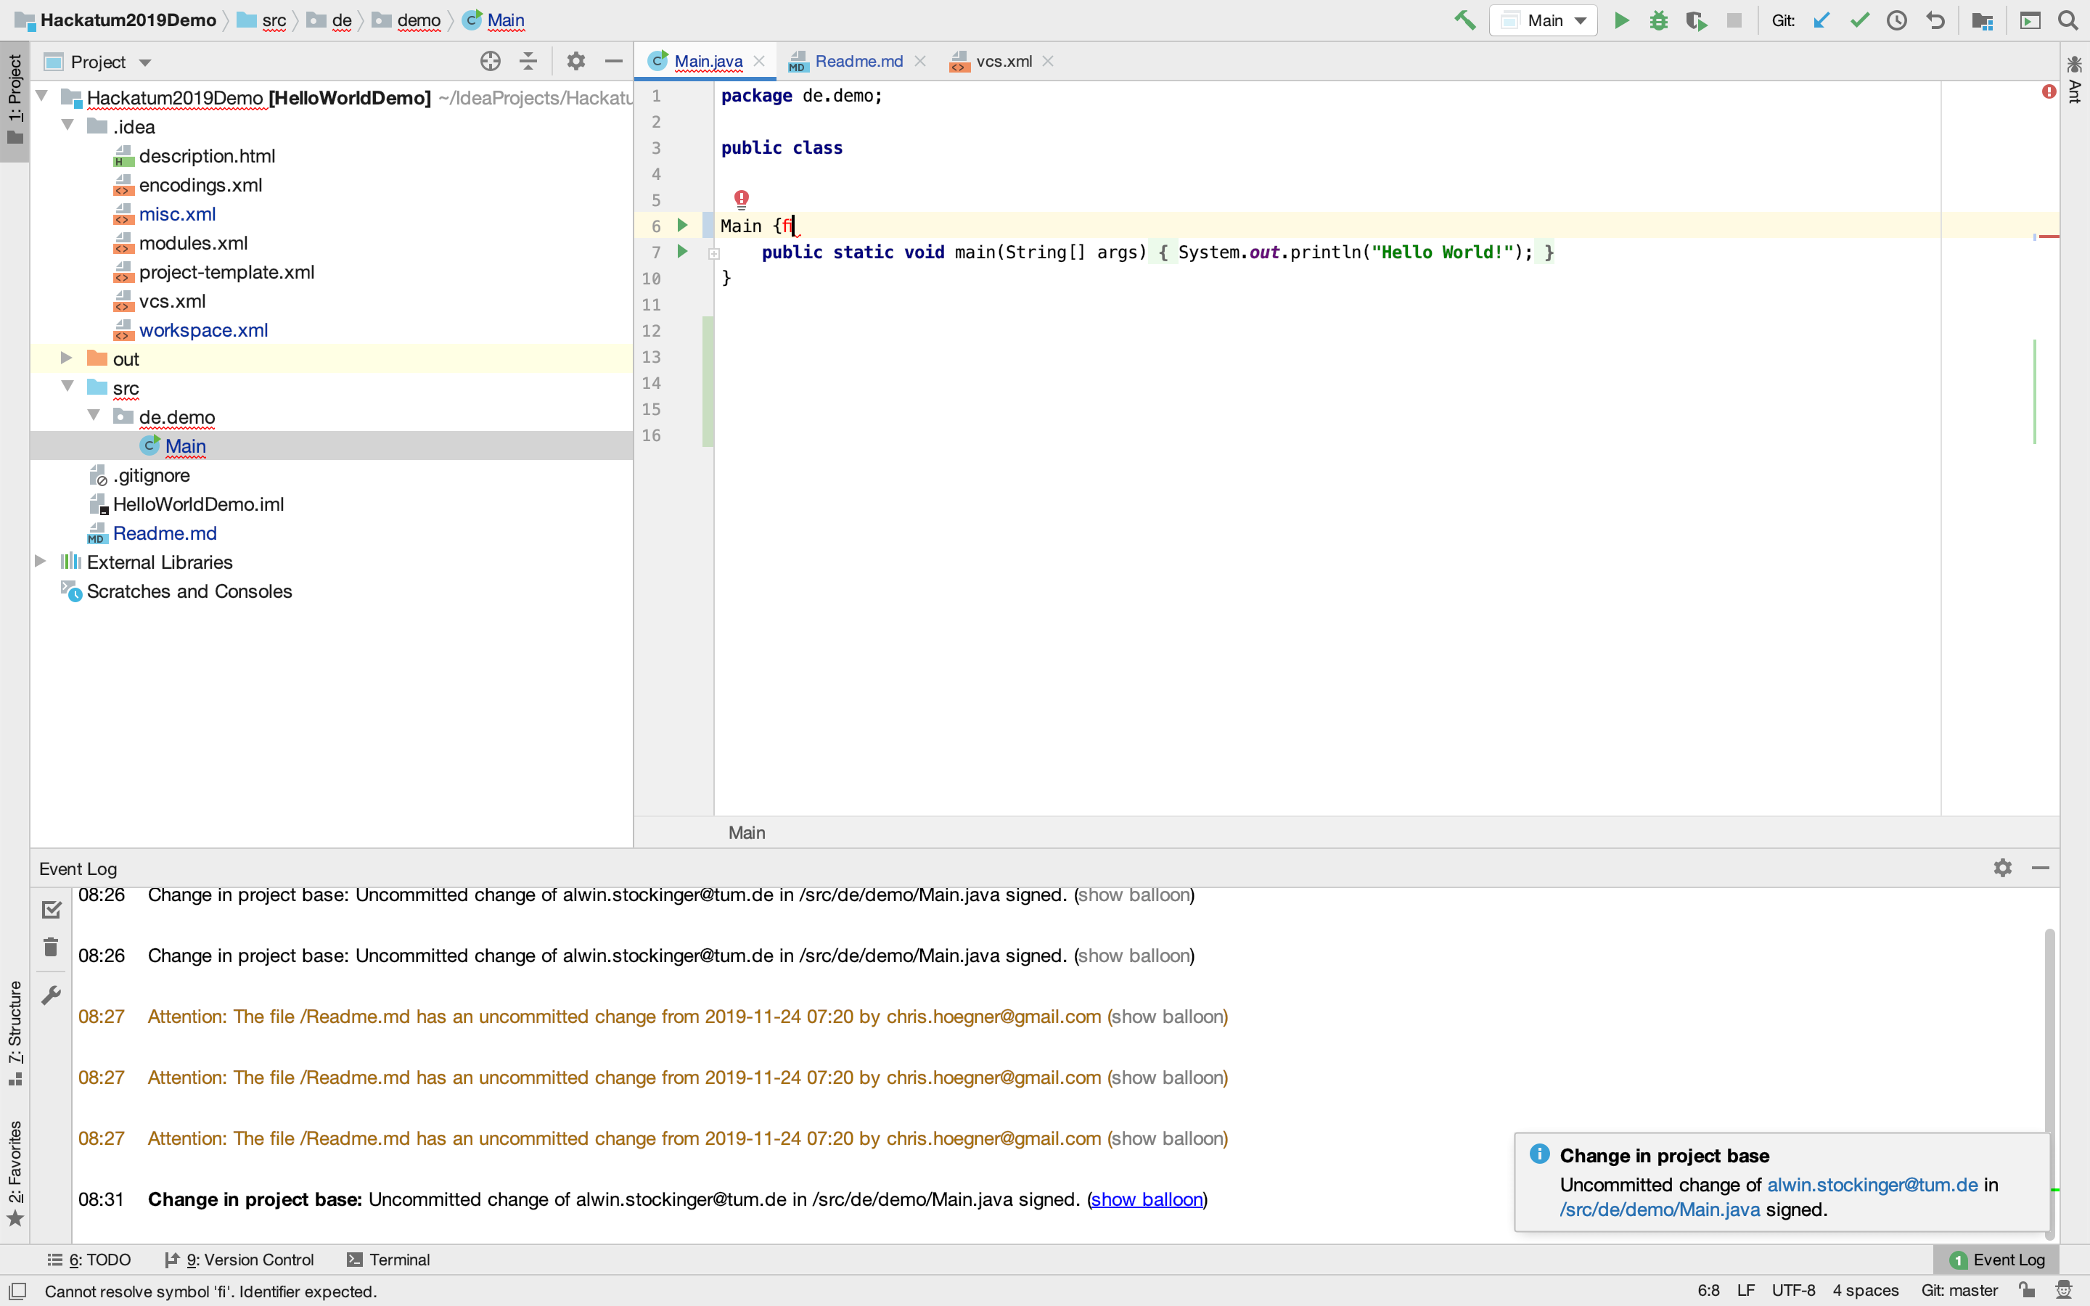Expand the out folder in project tree
The height and width of the screenshot is (1306, 2090).
[67, 358]
